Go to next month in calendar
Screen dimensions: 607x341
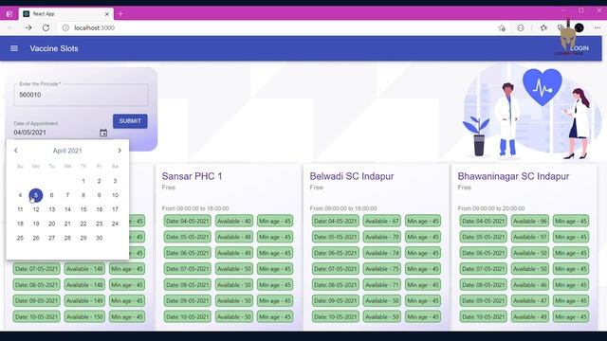point(120,151)
